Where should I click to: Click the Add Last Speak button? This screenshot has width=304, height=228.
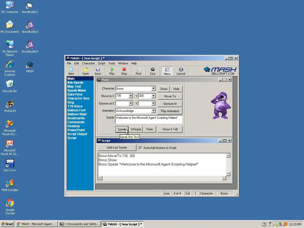pos(117,148)
